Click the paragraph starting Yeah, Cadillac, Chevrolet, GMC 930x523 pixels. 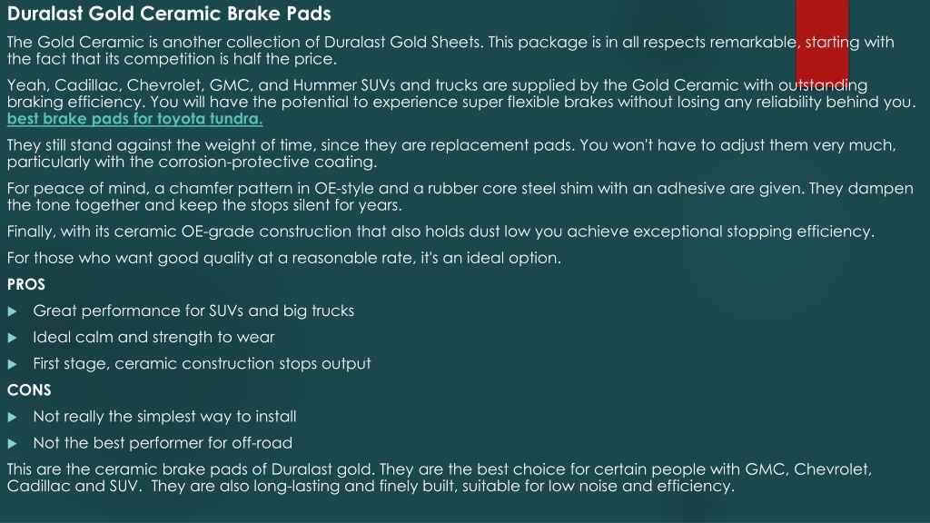[461, 94]
